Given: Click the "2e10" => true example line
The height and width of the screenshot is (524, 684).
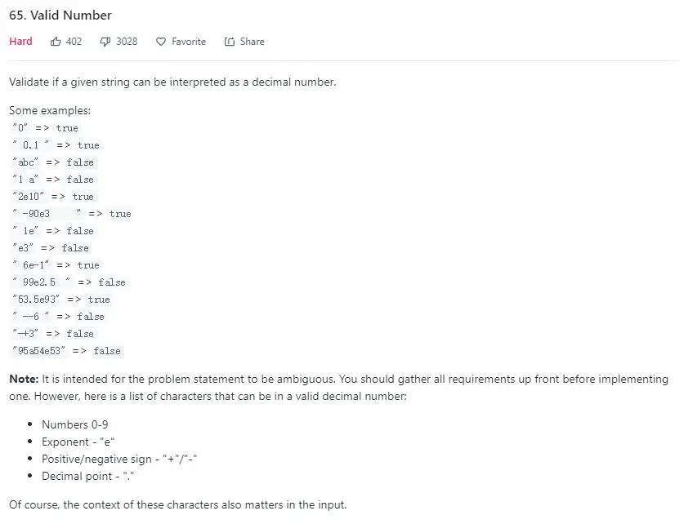Looking at the screenshot, I should (53, 197).
